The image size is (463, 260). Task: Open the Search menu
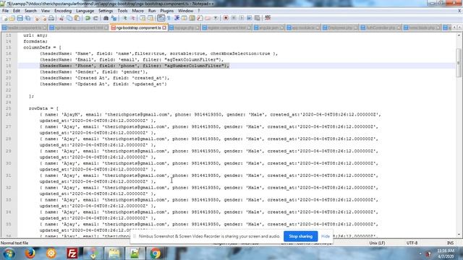[30, 11]
